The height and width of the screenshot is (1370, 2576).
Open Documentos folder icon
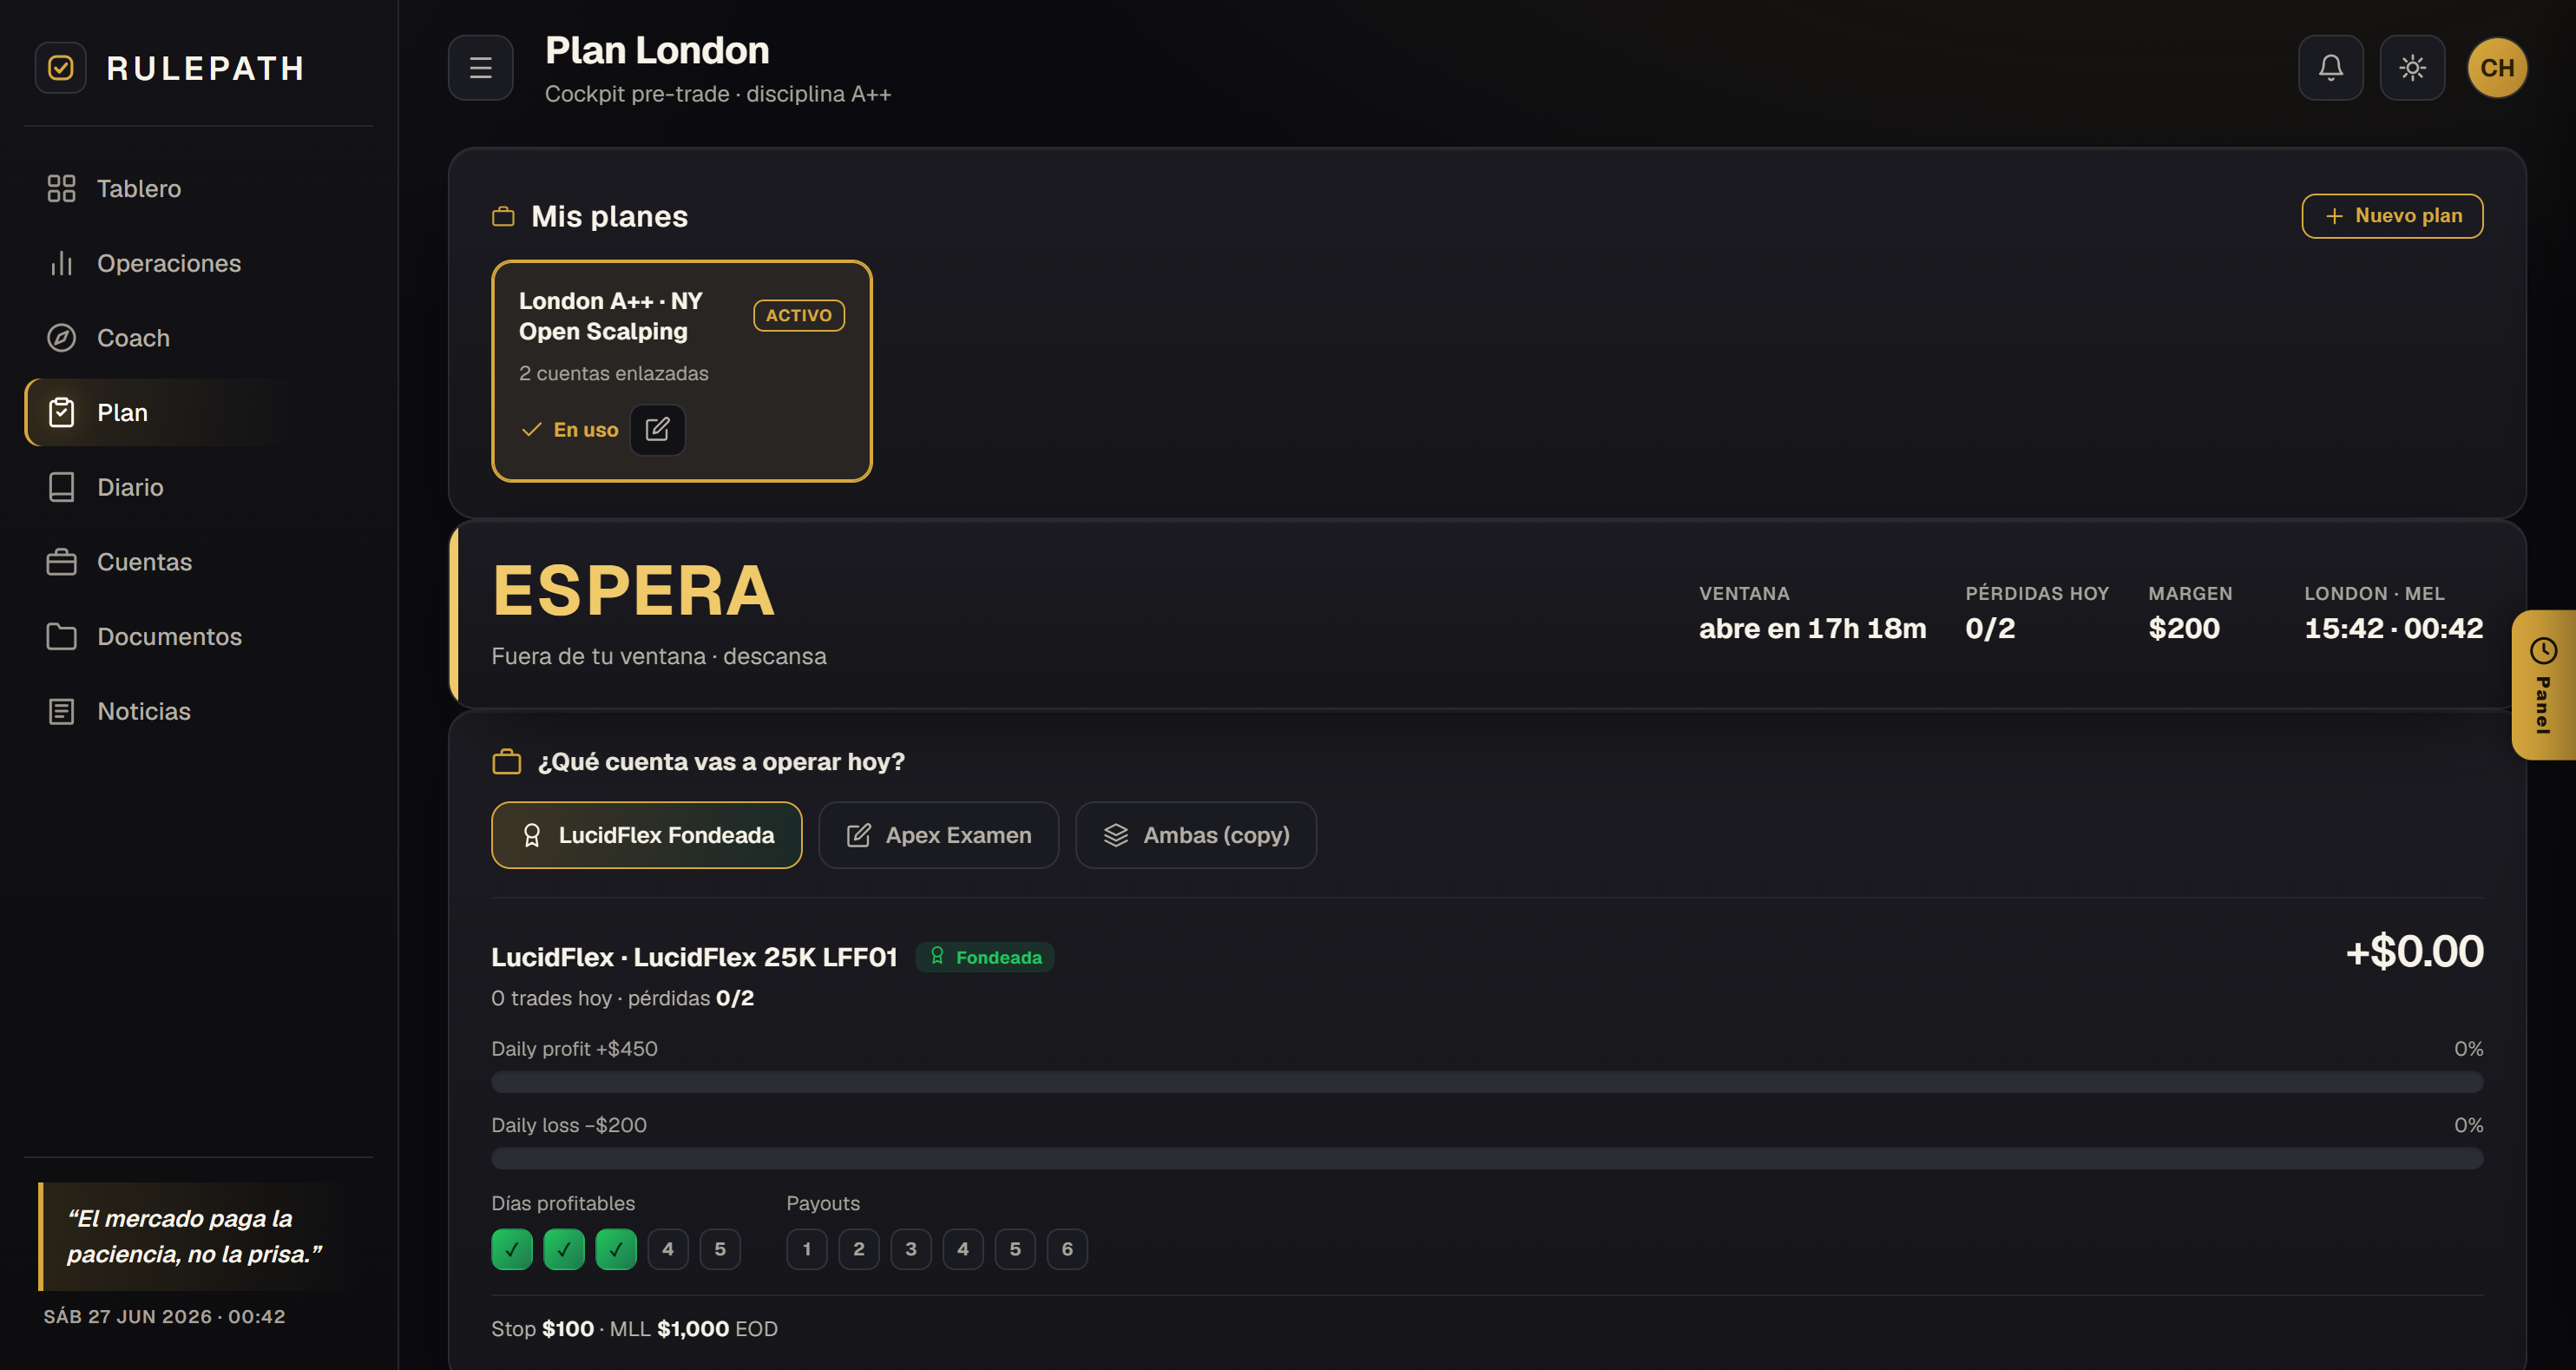(61, 637)
